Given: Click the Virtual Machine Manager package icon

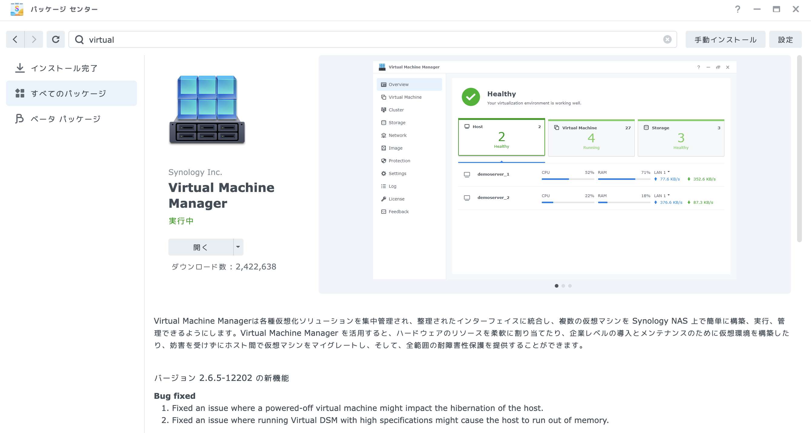Looking at the screenshot, I should [207, 110].
